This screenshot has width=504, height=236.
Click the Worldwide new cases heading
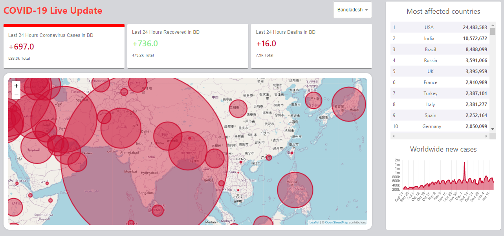[x=443, y=149]
